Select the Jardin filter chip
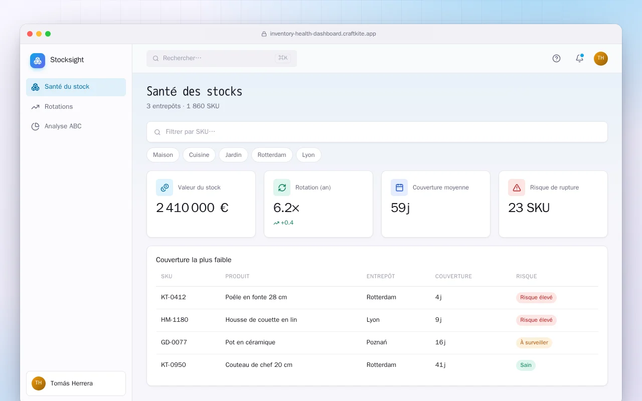Image resolution: width=642 pixels, height=401 pixels. click(x=233, y=155)
